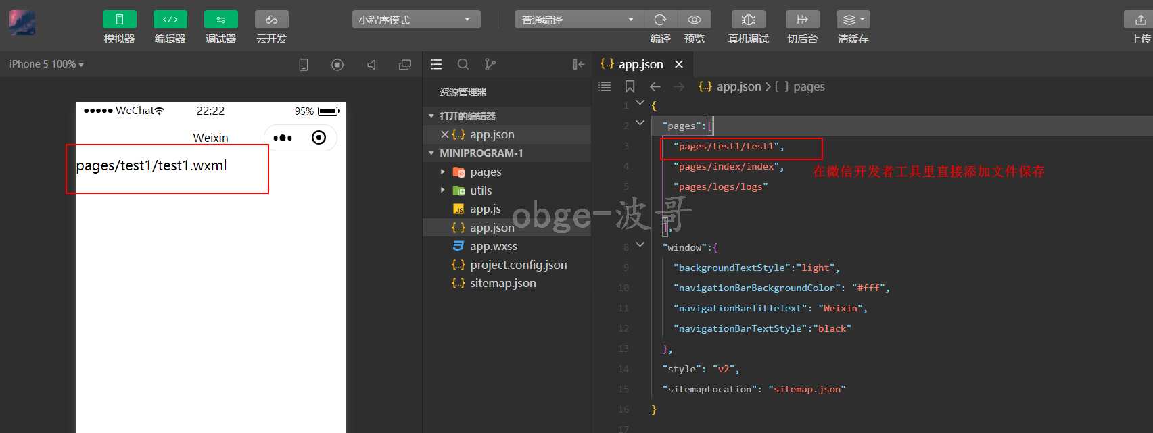This screenshot has height=433, width=1153.
Task: Click the editor bookmark icon
Action: [630, 86]
